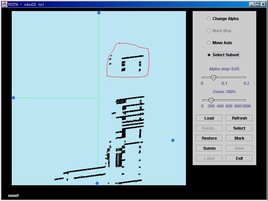Enable the Move Axis mode
This screenshot has height=201, width=268.
tap(209, 43)
